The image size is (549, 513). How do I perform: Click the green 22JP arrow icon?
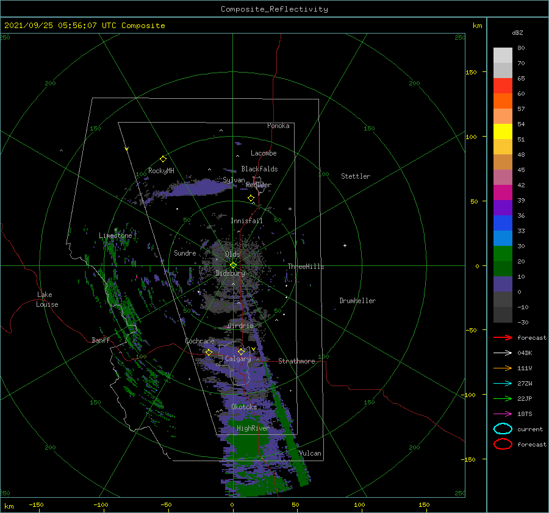point(503,398)
